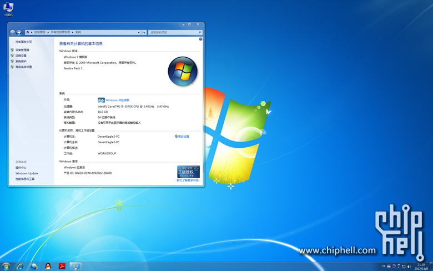Screen dimensions: 433x271
Task: Select DesertEagle2-PC in the 计算机全名 row
Action: point(108,142)
